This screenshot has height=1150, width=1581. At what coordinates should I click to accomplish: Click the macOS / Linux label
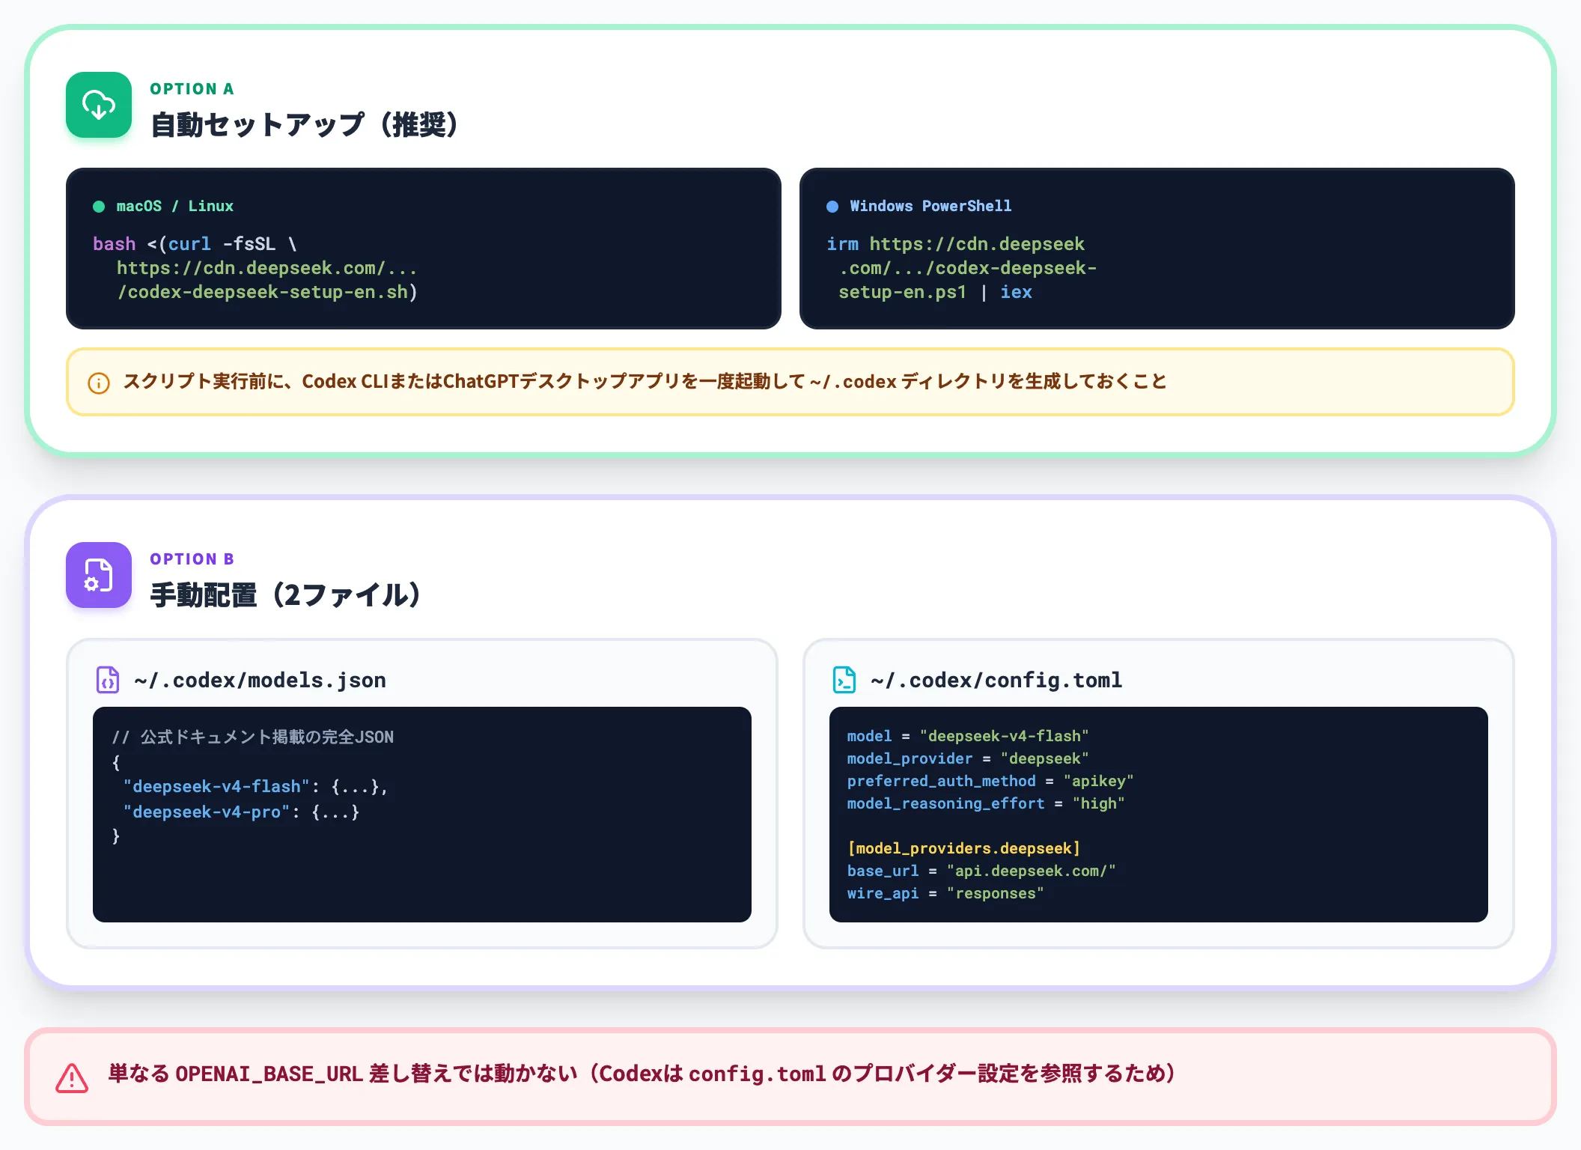[174, 206]
